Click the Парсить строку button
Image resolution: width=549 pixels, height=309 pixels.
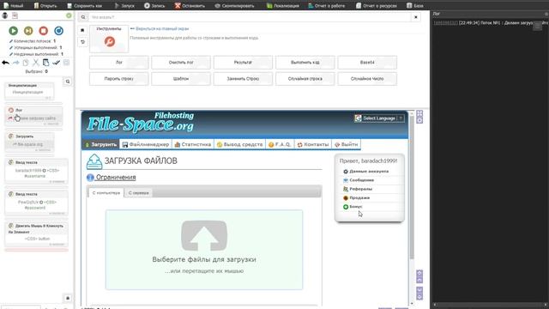pos(119,79)
